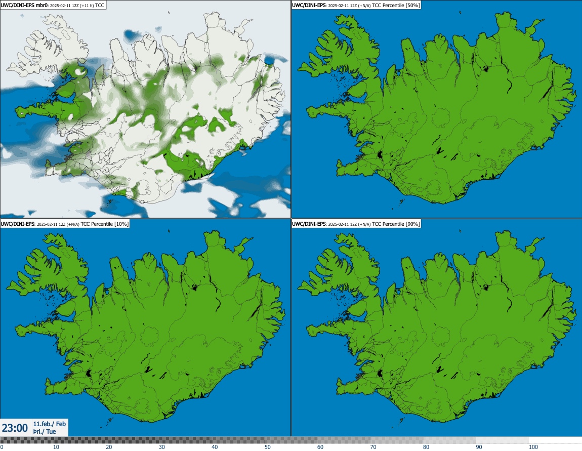Click the 23:00 time display

click(15, 428)
